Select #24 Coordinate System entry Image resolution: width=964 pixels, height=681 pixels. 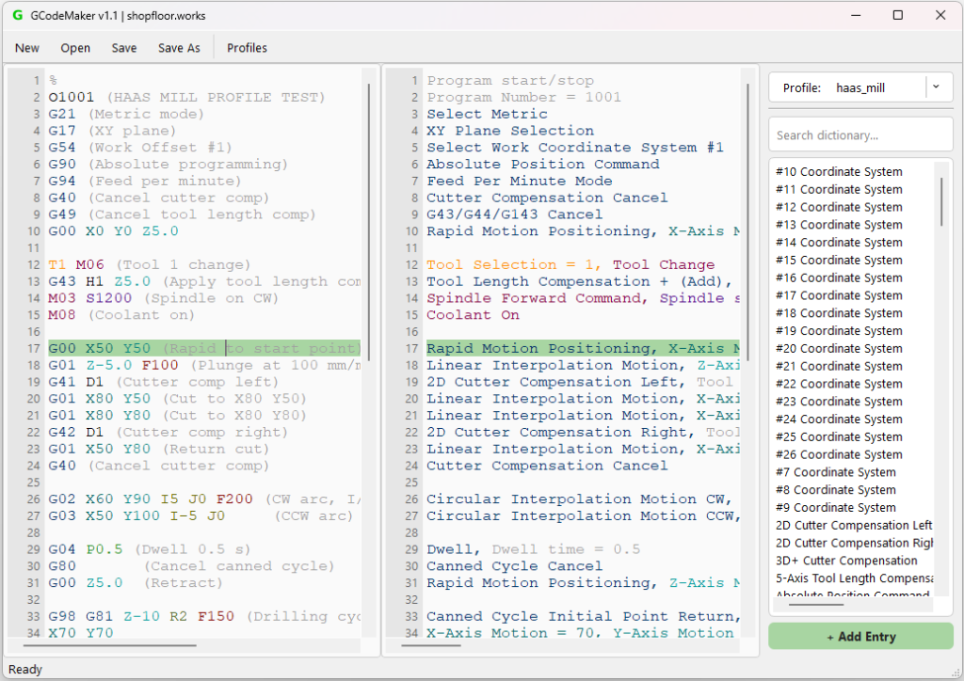click(x=839, y=420)
